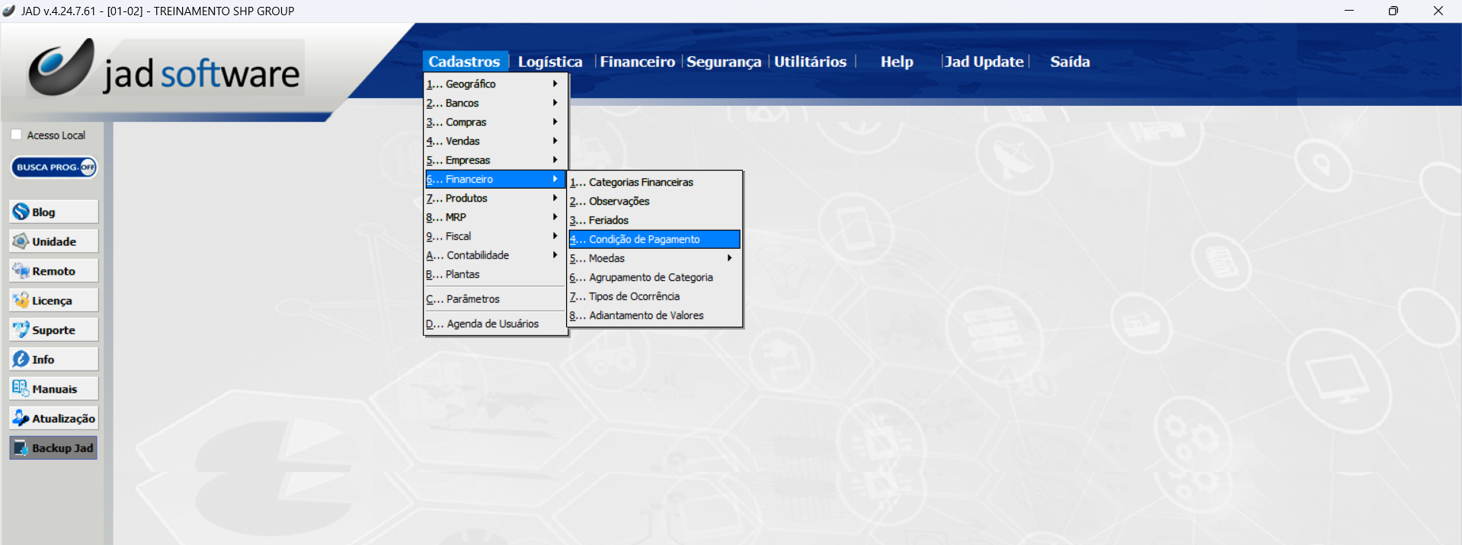Open the Atualização icon in sidebar

[x=21, y=418]
